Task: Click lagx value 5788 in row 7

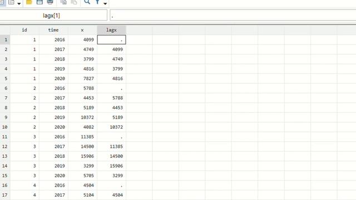Action: point(111,98)
